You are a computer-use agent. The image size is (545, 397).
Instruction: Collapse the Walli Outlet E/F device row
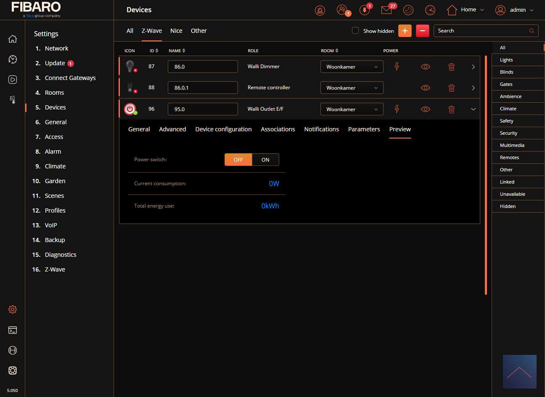(x=473, y=109)
